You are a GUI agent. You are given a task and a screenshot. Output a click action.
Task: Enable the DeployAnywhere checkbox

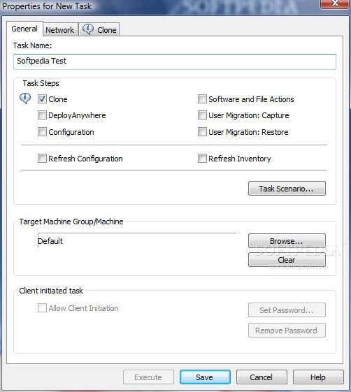click(42, 115)
